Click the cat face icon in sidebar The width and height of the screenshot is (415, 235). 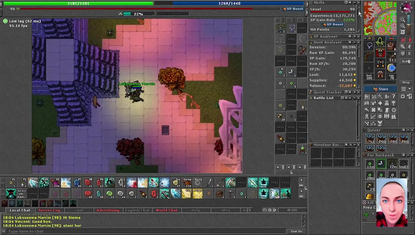tap(380, 123)
